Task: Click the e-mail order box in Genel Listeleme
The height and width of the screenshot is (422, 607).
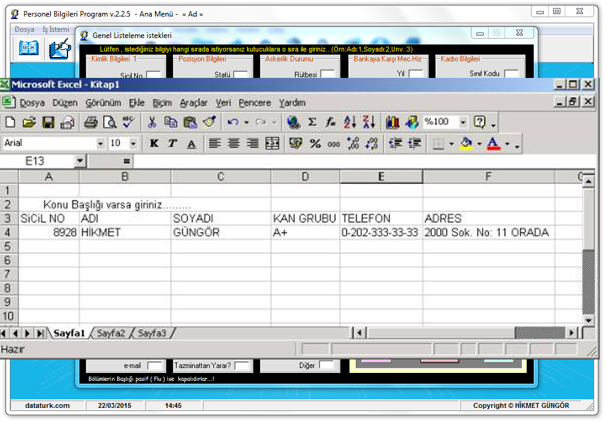Action: click(155, 365)
